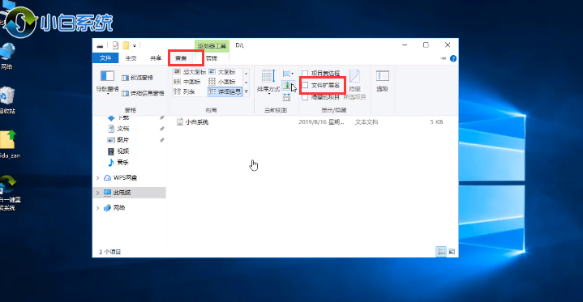Click the New folder icon in title bar
Screen dimensions: 583x302
126,45
